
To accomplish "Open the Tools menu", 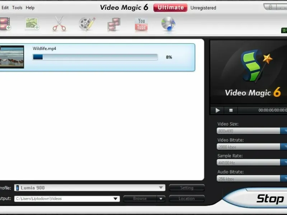I will pos(17,8).
